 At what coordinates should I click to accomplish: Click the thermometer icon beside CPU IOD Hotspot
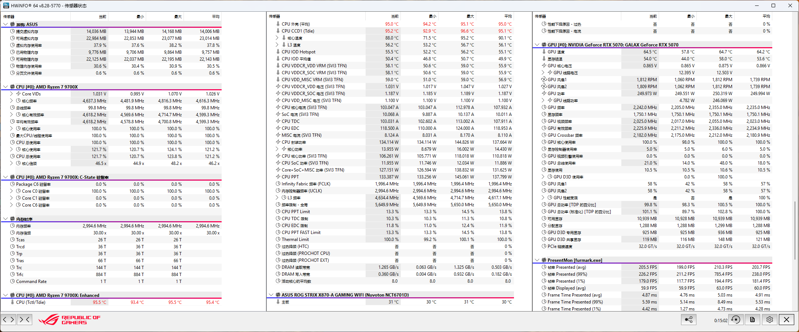coord(278,52)
